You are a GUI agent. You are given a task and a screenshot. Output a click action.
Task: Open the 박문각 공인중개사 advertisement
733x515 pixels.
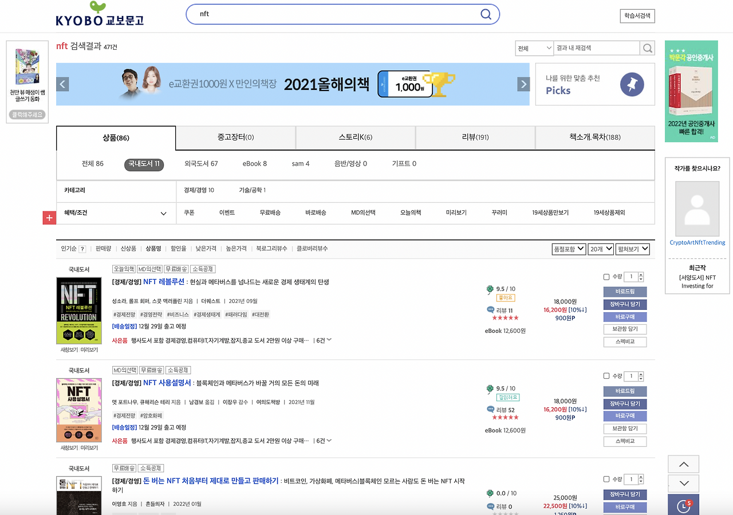691,91
